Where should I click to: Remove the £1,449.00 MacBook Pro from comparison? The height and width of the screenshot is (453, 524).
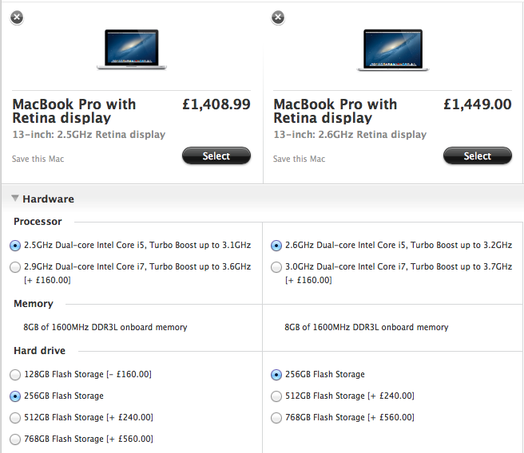click(278, 17)
